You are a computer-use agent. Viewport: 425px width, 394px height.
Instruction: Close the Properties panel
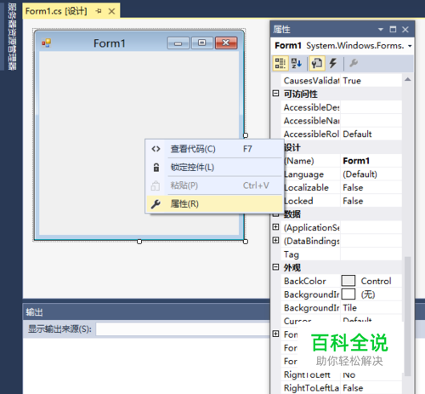click(x=405, y=29)
